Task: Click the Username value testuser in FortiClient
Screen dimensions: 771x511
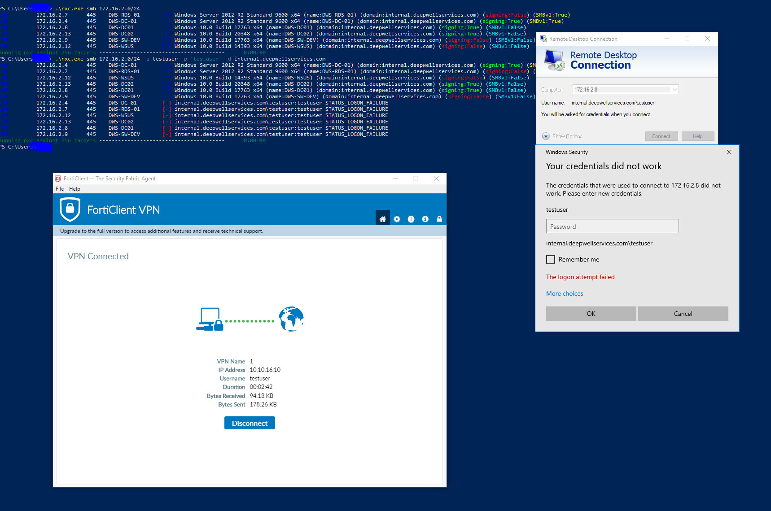Action: pyautogui.click(x=260, y=379)
